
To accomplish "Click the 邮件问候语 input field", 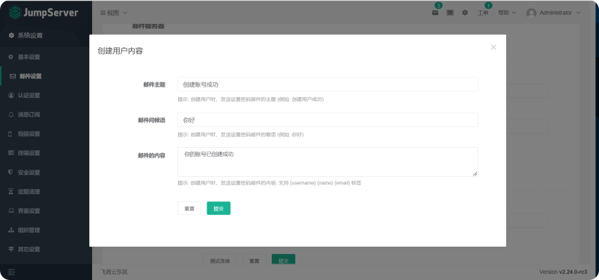I will tap(328, 119).
